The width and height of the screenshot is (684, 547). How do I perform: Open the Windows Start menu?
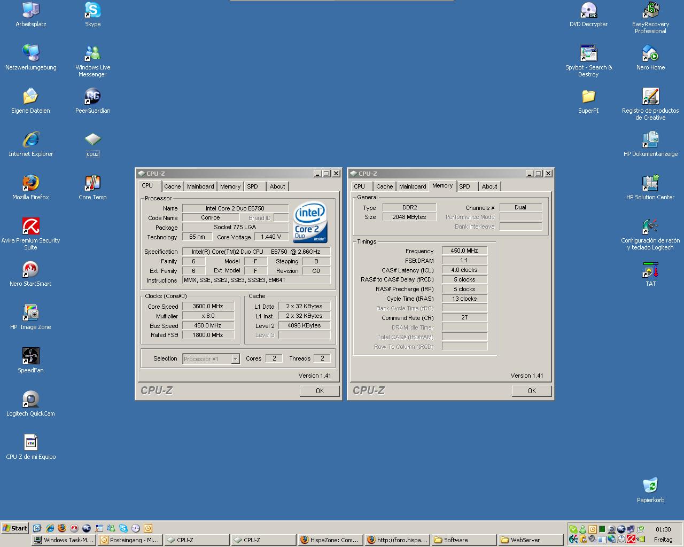(x=14, y=528)
